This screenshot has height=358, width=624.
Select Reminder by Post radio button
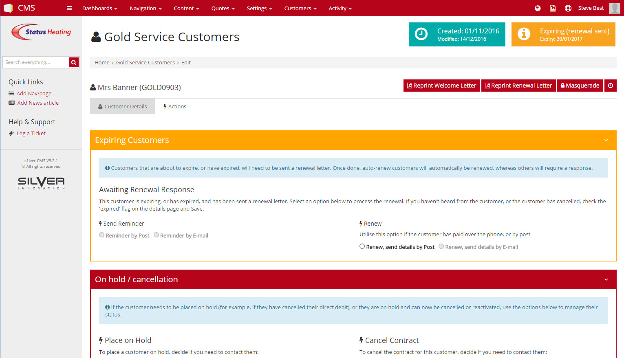click(102, 235)
